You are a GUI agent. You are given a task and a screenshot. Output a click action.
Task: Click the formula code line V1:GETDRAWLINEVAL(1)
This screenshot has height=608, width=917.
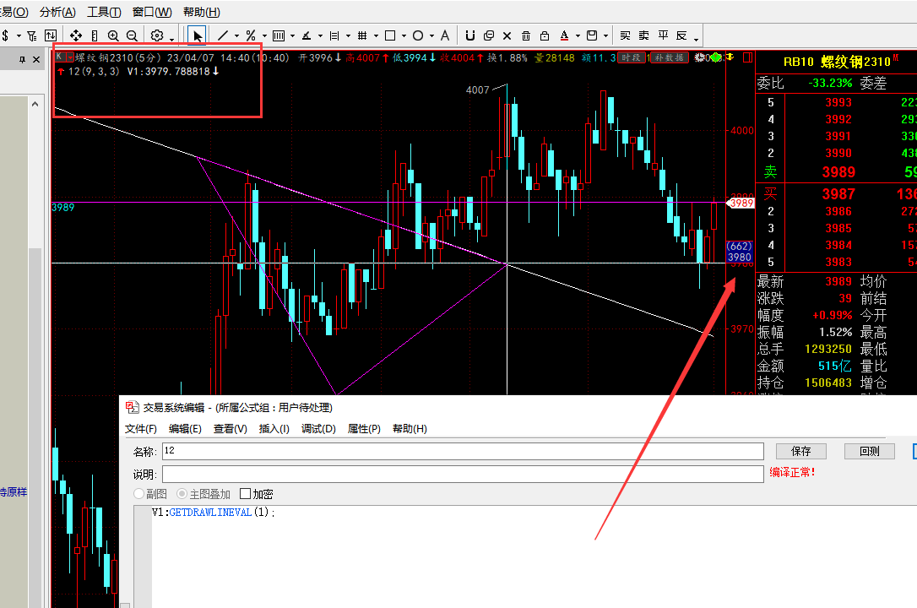[x=214, y=512]
